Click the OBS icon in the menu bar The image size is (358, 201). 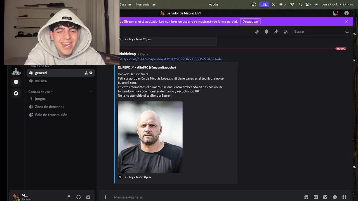pyautogui.click(x=254, y=4)
